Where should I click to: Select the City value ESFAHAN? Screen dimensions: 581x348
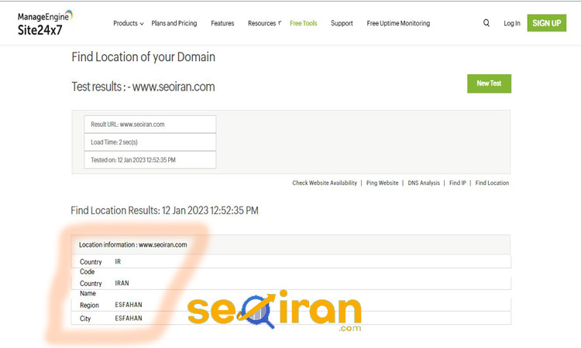click(x=129, y=318)
